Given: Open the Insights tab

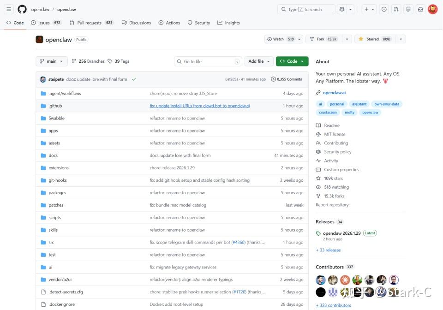Looking at the screenshot, I should (x=228, y=23).
